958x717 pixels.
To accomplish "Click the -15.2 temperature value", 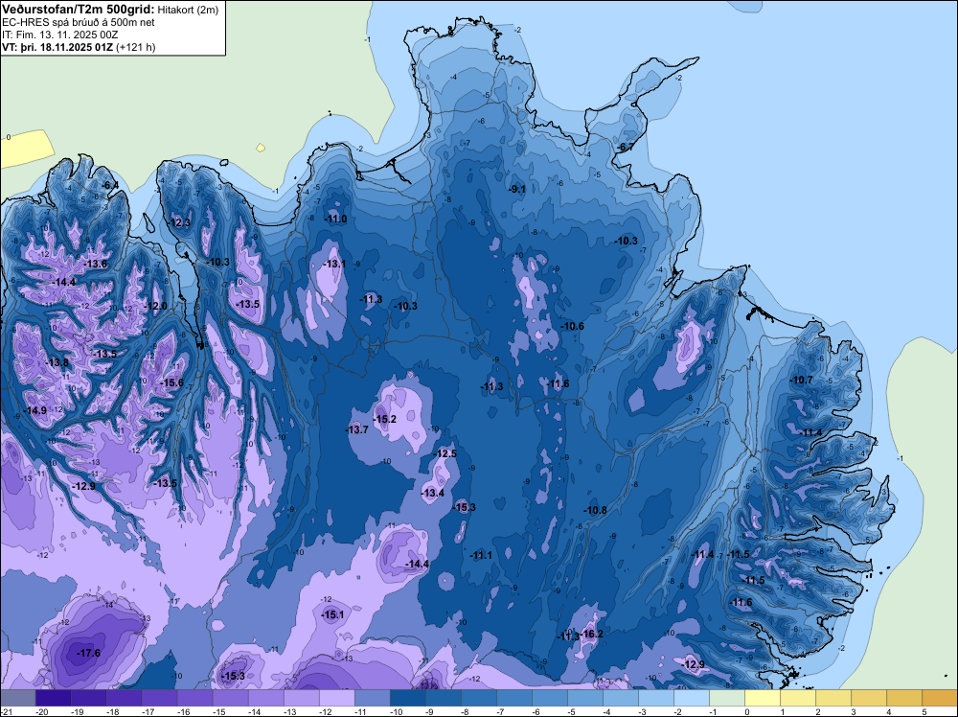I will click(384, 419).
